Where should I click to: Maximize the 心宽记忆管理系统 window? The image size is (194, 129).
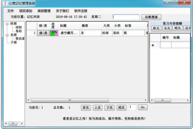[174, 2]
